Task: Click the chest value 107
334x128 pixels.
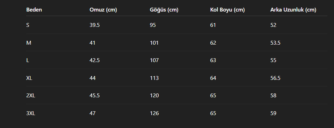Action: point(154,60)
